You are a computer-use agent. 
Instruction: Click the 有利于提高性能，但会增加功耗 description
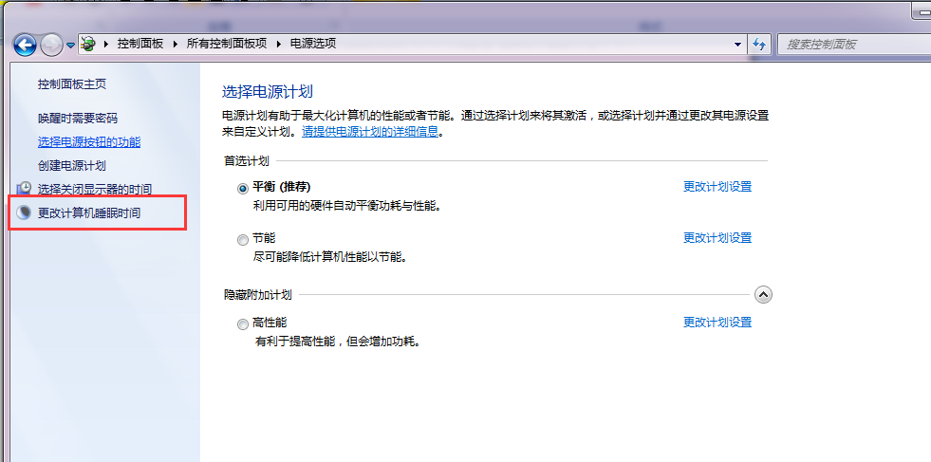tap(338, 342)
